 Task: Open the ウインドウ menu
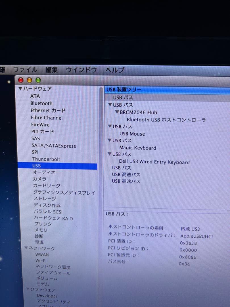[x=81, y=70]
